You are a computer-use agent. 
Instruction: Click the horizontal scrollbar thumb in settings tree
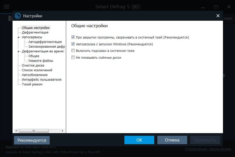click(x=34, y=131)
